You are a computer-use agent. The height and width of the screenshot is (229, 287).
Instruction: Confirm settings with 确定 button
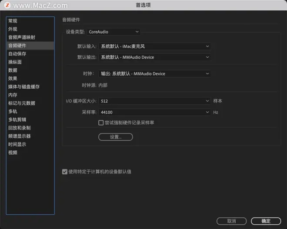point(266,221)
